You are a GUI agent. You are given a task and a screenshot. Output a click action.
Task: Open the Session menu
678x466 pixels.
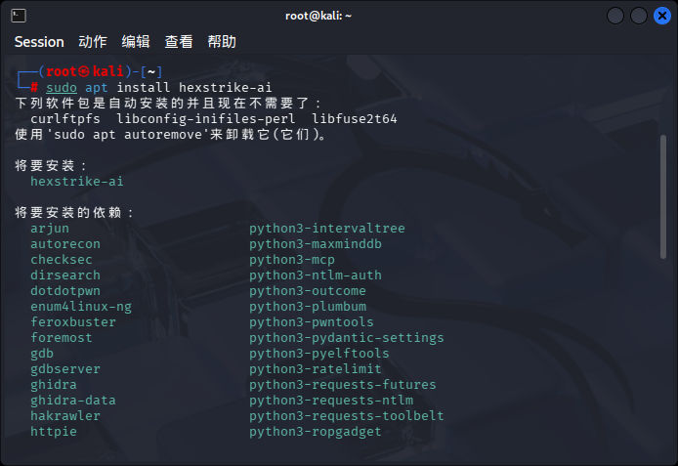(x=39, y=42)
